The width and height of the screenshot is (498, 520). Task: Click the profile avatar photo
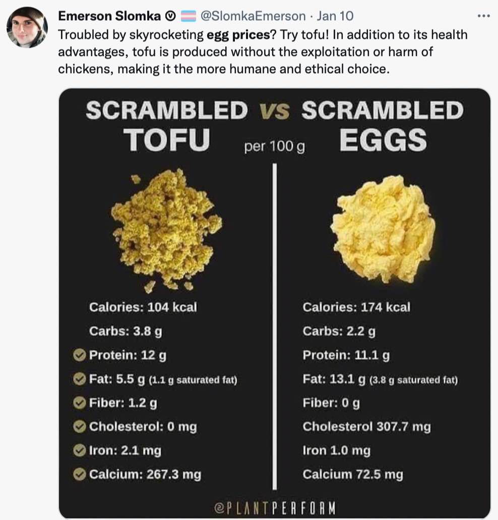[27, 27]
